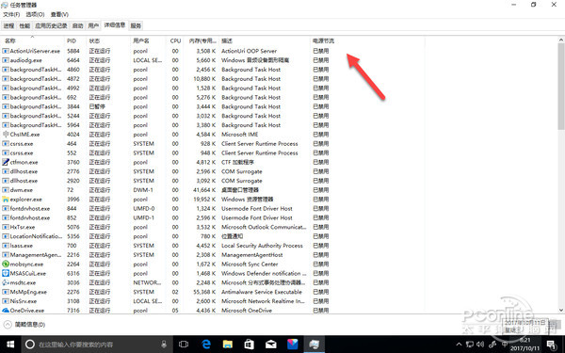This screenshot has width=565, height=353.
Task: Sort by the 状态 column header
Action: click(107, 40)
